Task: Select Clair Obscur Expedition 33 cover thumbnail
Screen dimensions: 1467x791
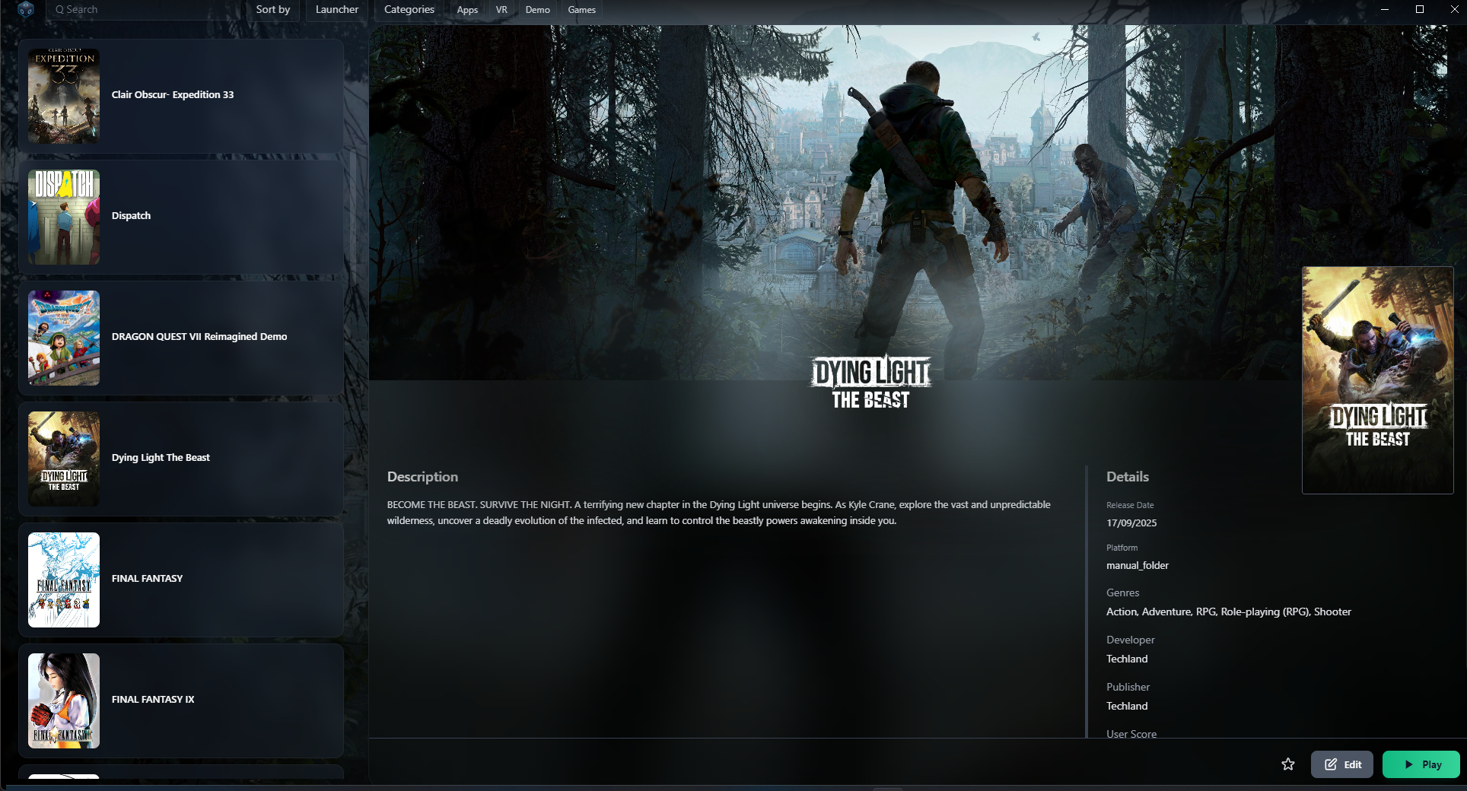Action: 64,96
